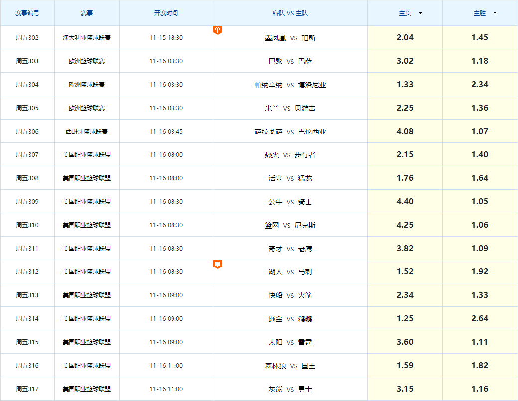This screenshot has height=401, width=518.
Task: Click start time 11-16 03:45
Action: [x=166, y=132]
